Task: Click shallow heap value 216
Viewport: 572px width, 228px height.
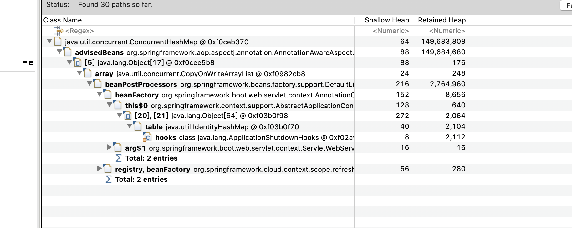Action: coord(402,84)
